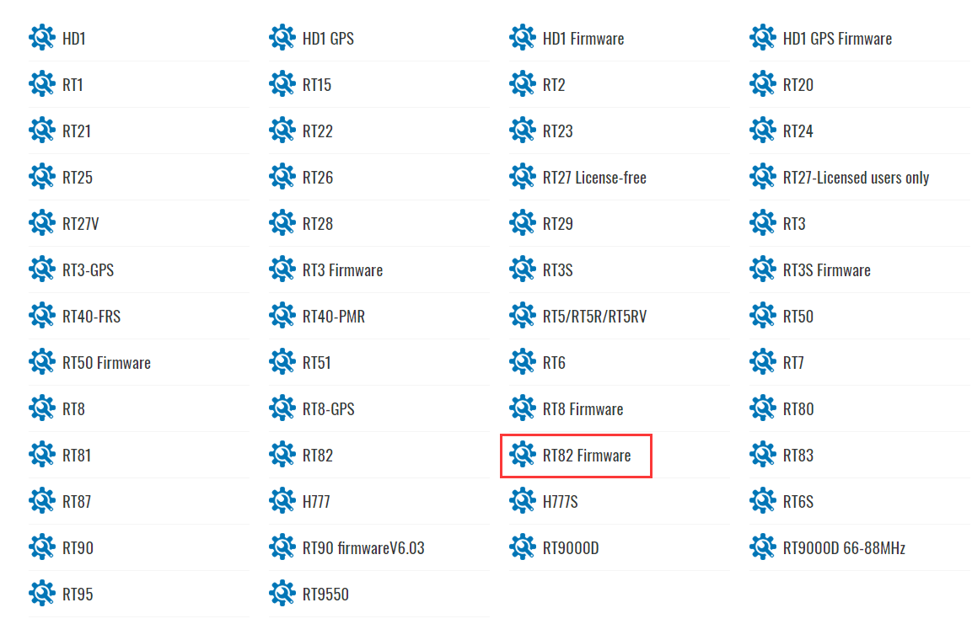
Task: Click the gear icon for HD1 Firmware
Action: tap(523, 38)
